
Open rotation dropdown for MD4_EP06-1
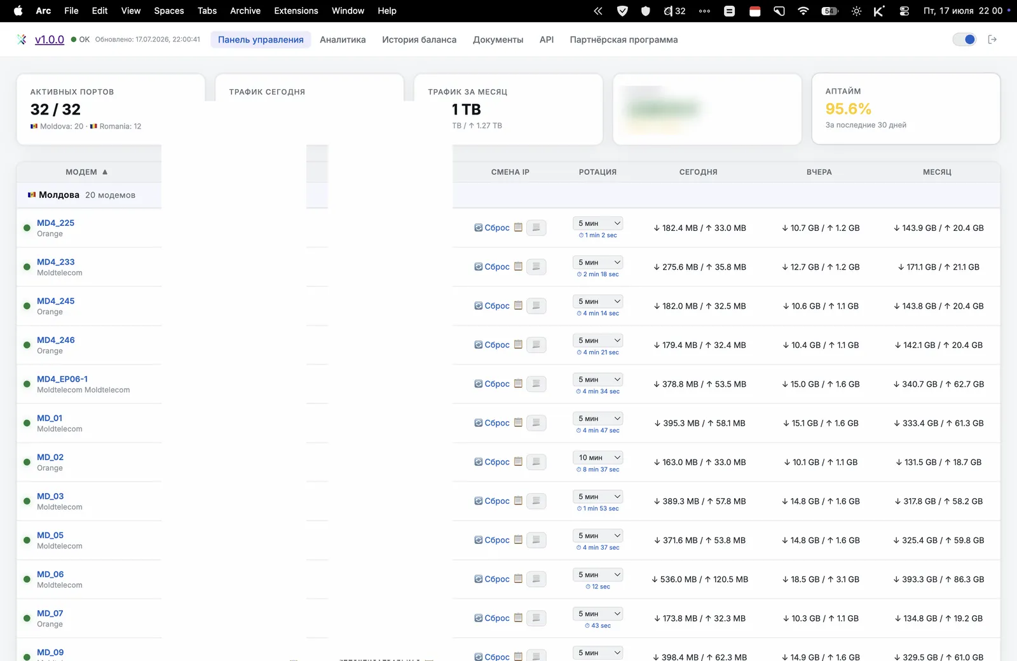point(597,379)
